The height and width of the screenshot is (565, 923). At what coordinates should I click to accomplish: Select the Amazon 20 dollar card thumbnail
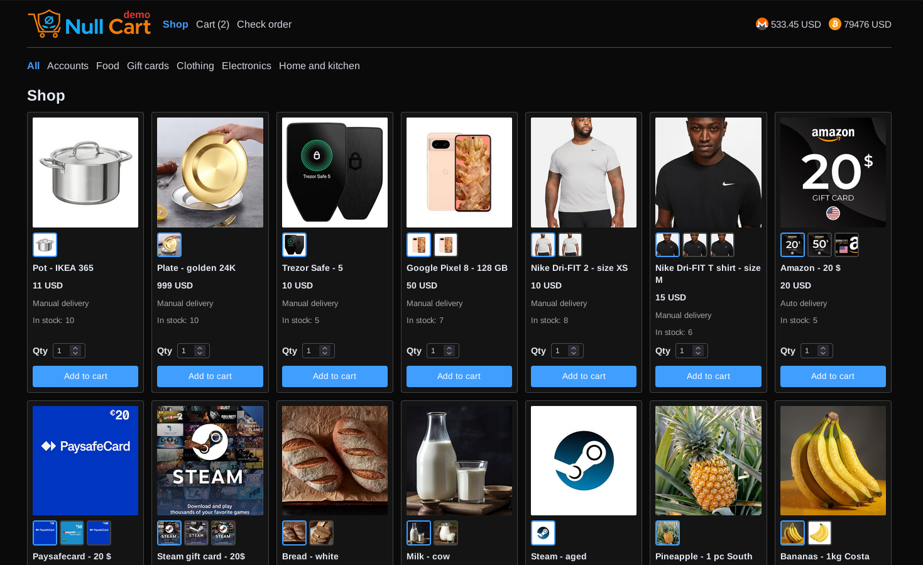(792, 244)
